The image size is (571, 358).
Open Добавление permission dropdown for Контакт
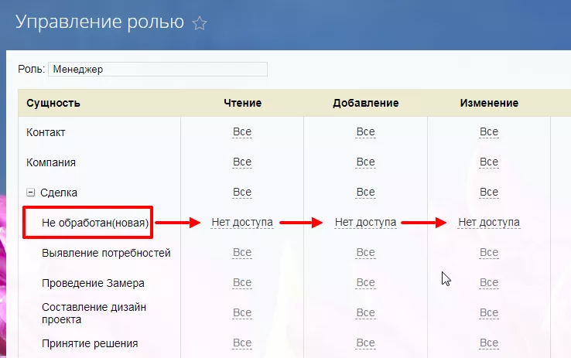point(366,131)
